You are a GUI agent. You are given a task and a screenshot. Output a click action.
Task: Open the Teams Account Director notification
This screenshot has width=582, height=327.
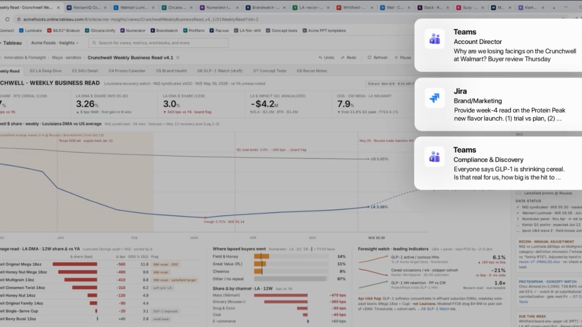click(x=498, y=45)
